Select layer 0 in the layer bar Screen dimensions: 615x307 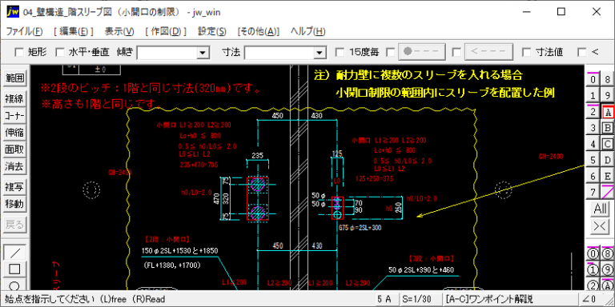[x=593, y=79]
